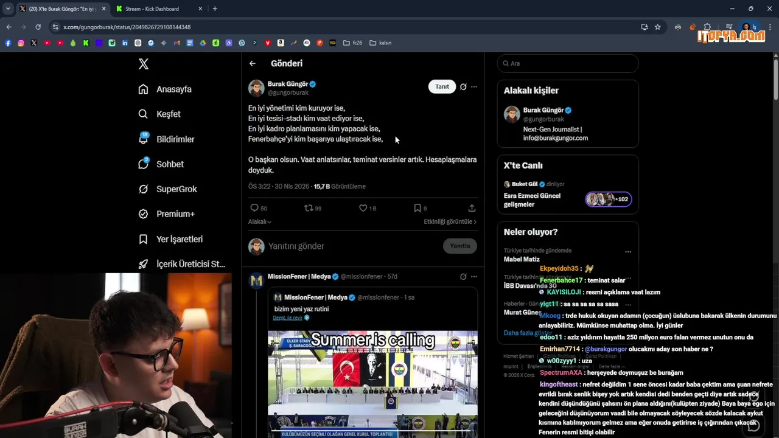The image size is (779, 438).
Task: Click the site info icon in address bar
Action: tap(56, 27)
